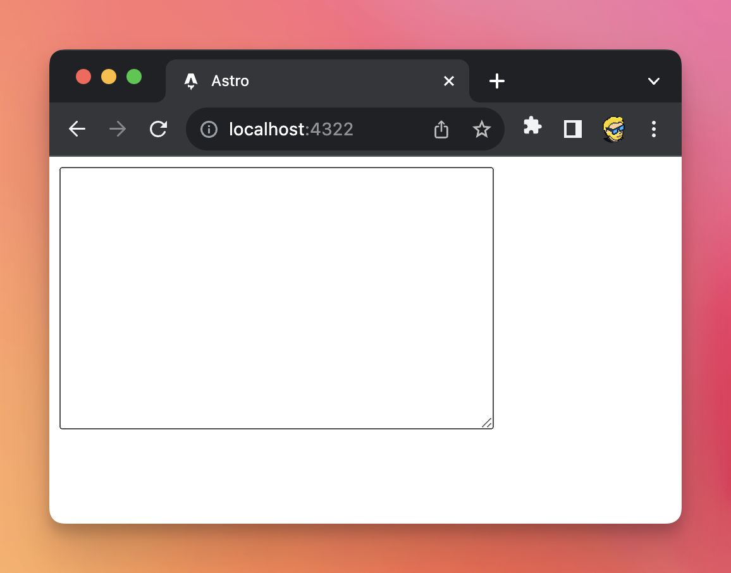Toggle the browser side panel
The height and width of the screenshot is (573, 731).
click(x=573, y=129)
